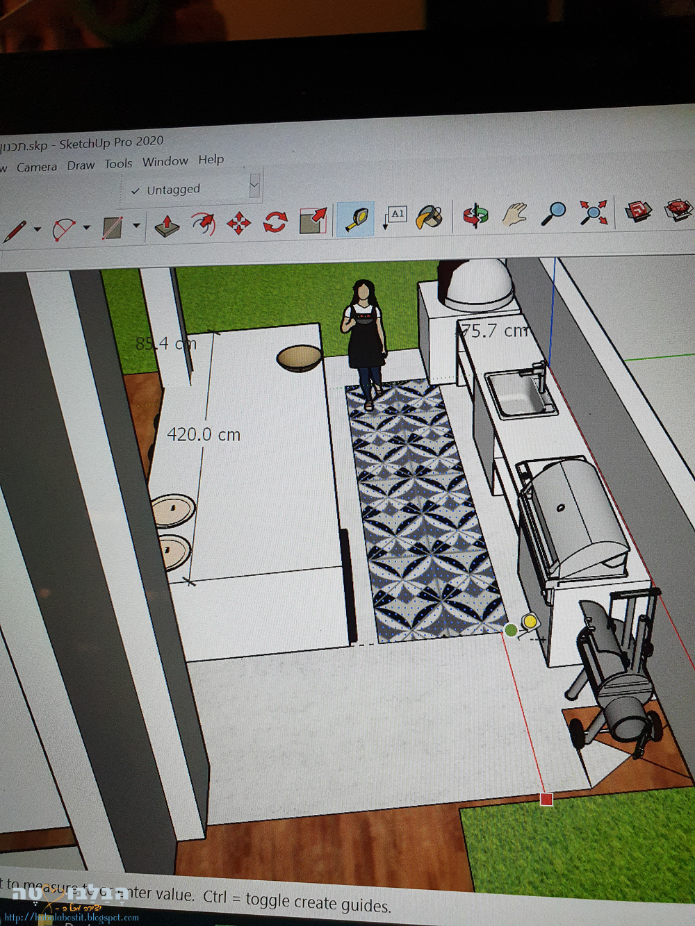This screenshot has height=926, width=695.
Task: Open the Camera menu
Action: tap(37, 167)
